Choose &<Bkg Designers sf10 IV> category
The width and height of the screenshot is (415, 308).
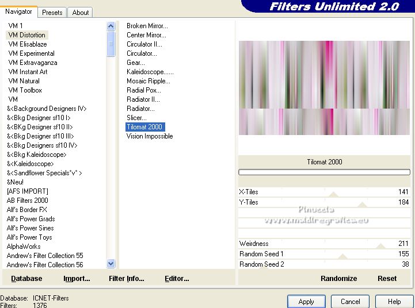tap(42, 145)
